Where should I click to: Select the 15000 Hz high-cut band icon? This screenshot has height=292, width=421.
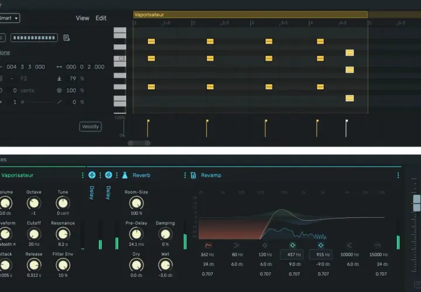377,245
